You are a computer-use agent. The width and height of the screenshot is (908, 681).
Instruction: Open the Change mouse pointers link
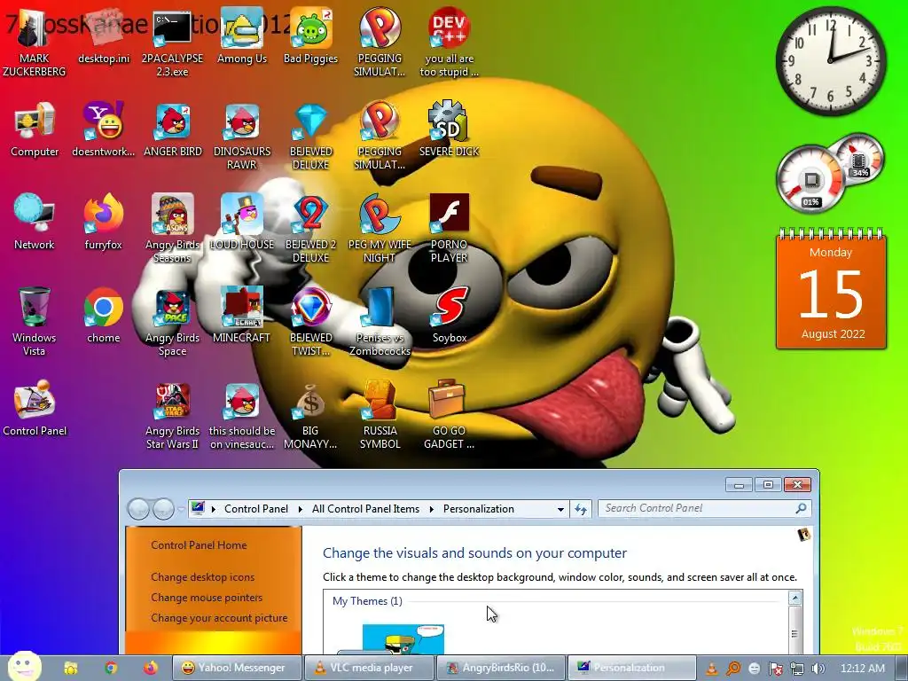207,597
